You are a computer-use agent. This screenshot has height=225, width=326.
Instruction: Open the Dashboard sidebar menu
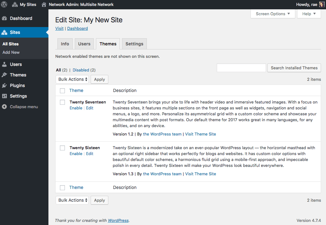click(24, 18)
